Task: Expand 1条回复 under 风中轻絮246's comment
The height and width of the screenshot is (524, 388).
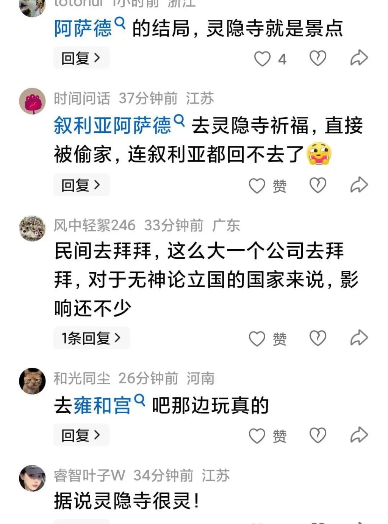Action: tap(91, 338)
